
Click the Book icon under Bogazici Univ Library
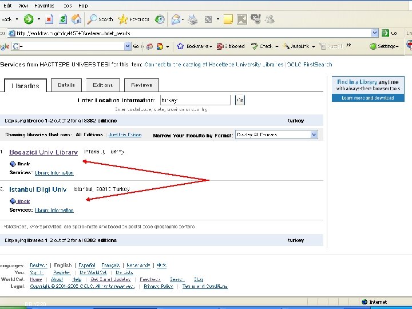(13, 164)
